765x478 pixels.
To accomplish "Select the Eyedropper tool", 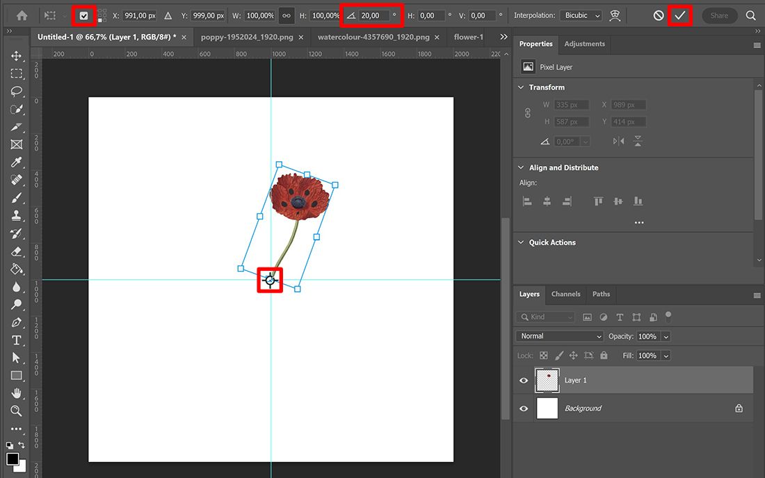I will tap(16, 162).
